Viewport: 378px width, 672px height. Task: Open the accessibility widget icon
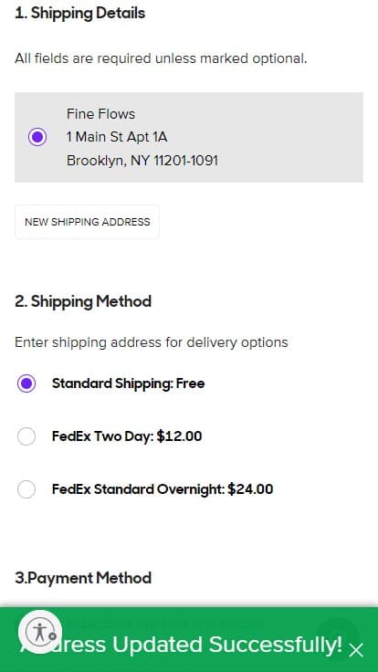tap(40, 632)
